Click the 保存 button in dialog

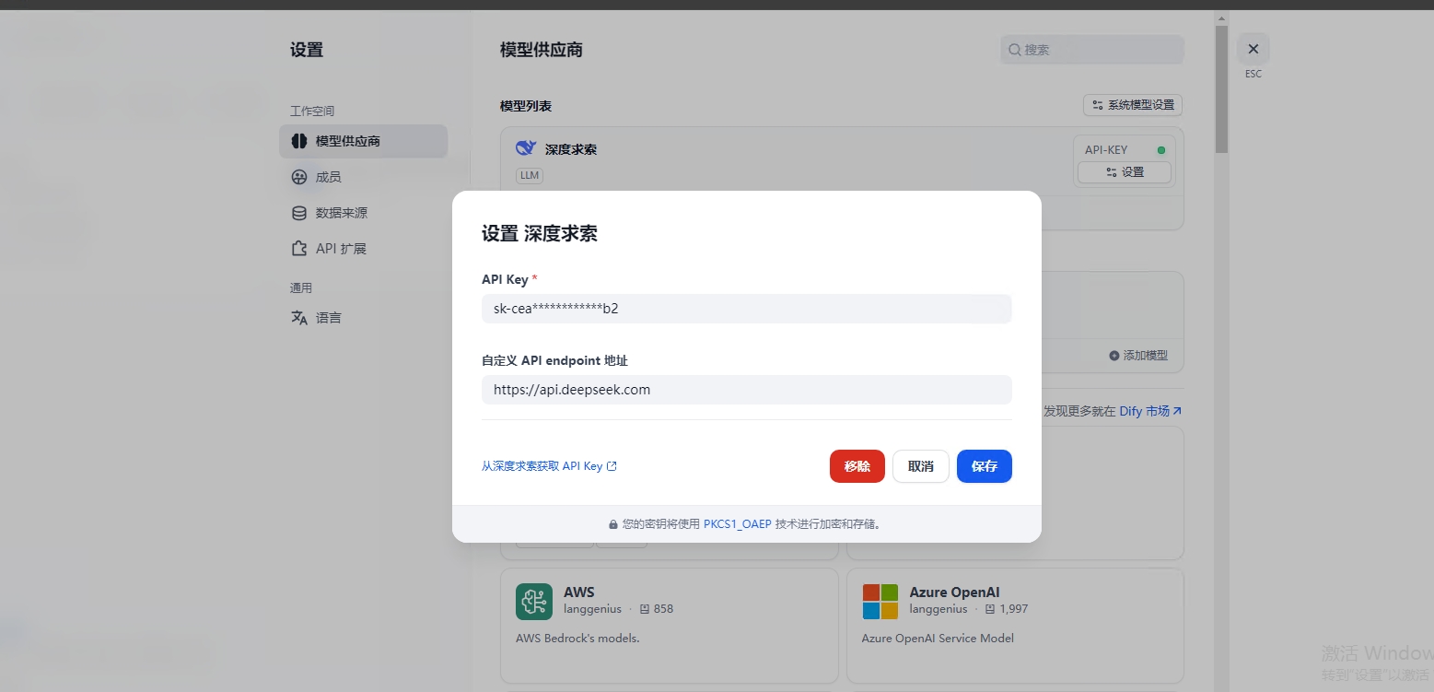coord(984,466)
